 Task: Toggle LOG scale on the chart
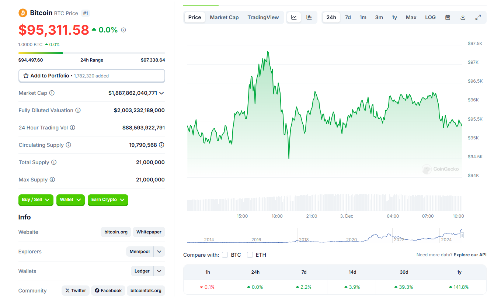(430, 17)
